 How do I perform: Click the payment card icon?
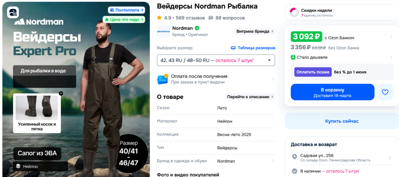click(163, 79)
